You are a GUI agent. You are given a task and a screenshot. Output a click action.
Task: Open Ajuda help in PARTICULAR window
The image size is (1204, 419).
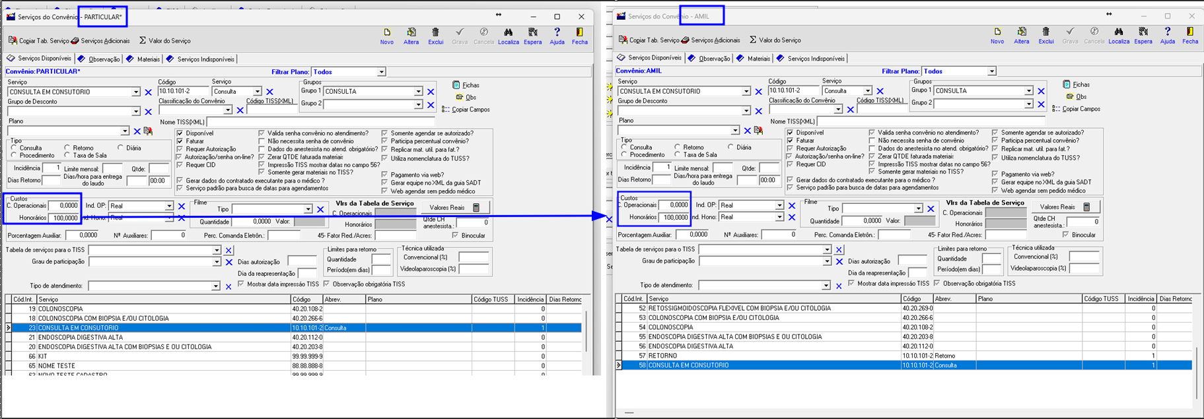tap(557, 36)
